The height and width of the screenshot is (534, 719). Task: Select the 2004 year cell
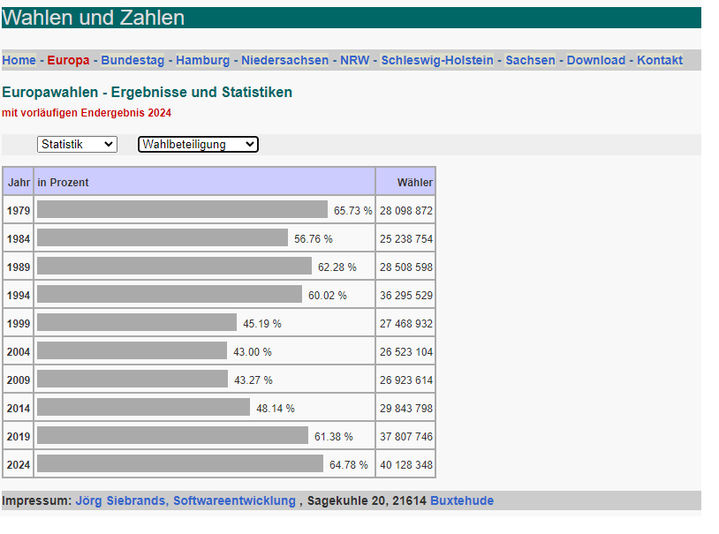point(19,352)
